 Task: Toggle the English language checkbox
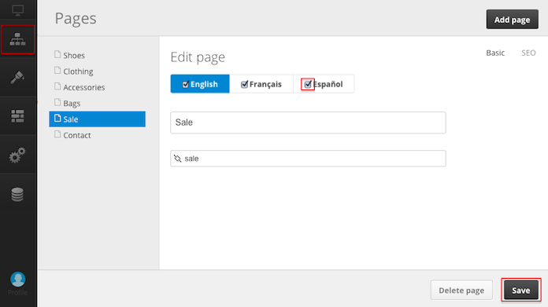tap(185, 84)
